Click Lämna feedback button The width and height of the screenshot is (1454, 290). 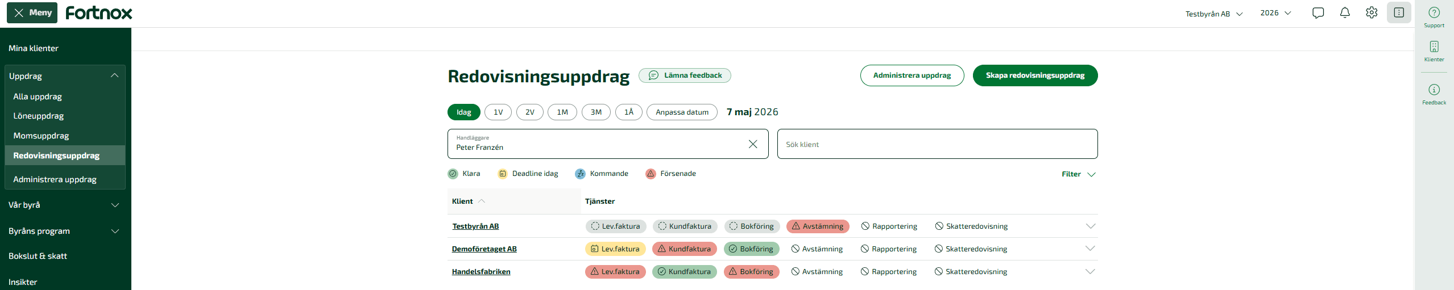(x=685, y=75)
